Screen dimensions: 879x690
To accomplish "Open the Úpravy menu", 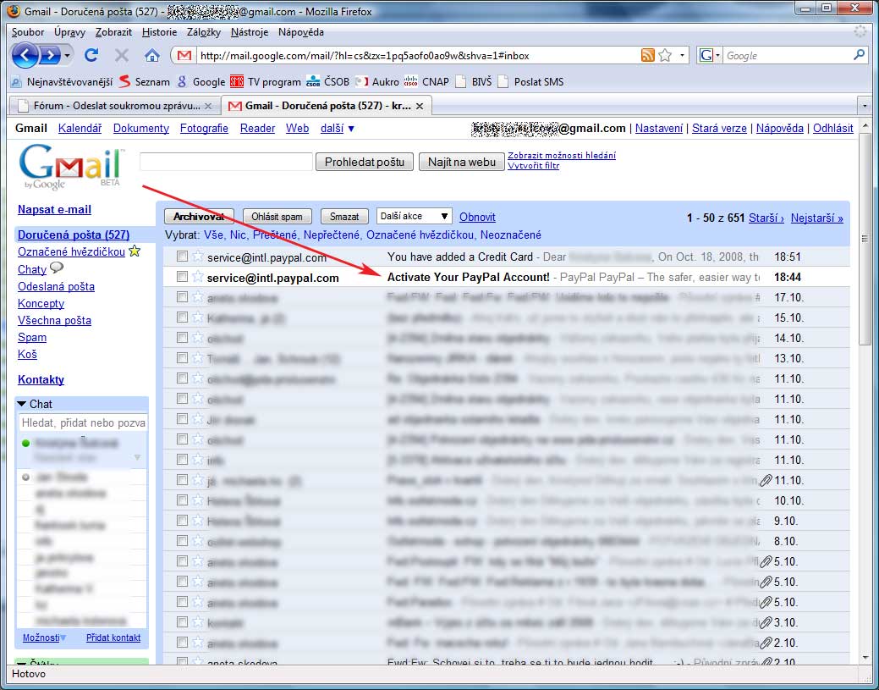I will 70,32.
